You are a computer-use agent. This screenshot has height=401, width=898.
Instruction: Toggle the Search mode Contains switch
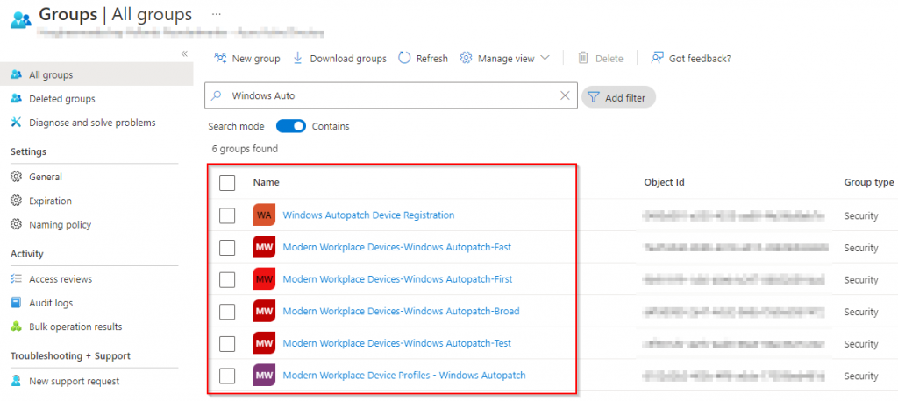coord(291,126)
